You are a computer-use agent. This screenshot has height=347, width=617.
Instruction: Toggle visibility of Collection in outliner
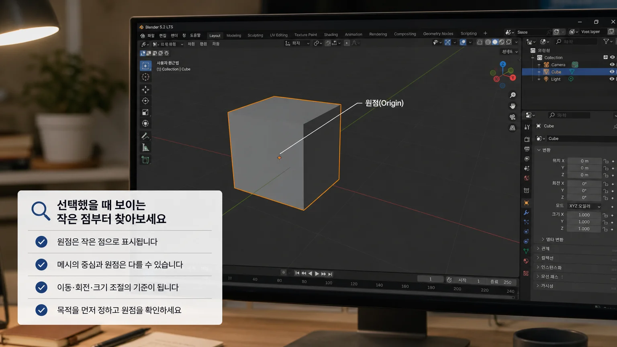tap(612, 57)
